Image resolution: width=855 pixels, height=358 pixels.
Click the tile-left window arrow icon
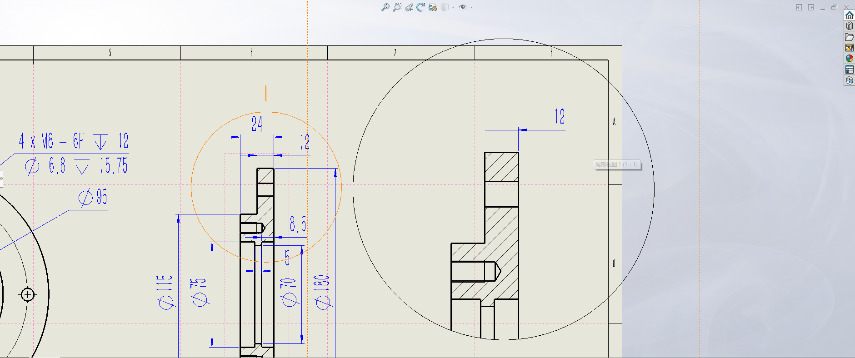(799, 7)
